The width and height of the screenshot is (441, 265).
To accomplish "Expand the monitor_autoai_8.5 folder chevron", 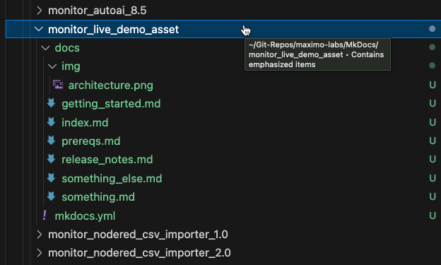I will (x=40, y=11).
